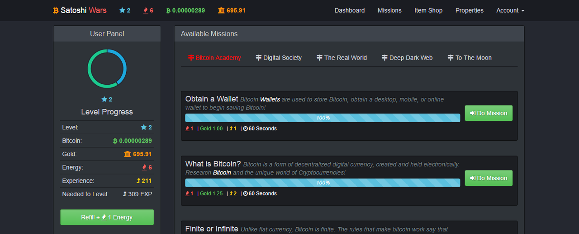Click the Level Progress heading
Screen dimensions: 579x234
click(107, 112)
